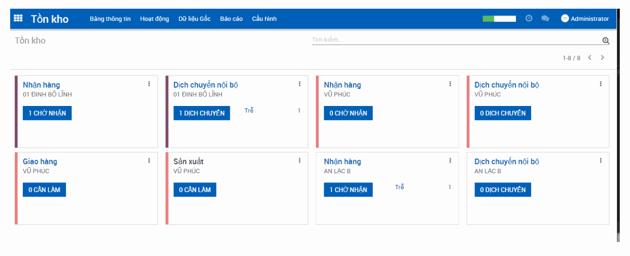The width and height of the screenshot is (630, 256).
Task: Open Nhận hàng title of VŨ PHÚC card
Action: (342, 85)
